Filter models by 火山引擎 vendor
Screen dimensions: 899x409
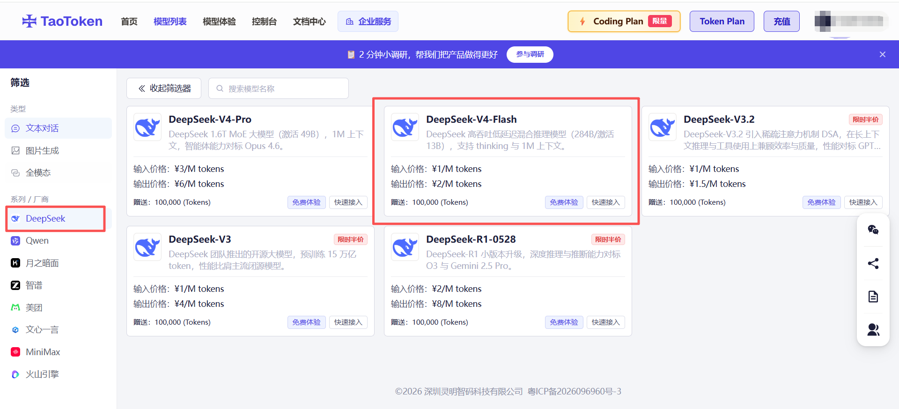58,374
